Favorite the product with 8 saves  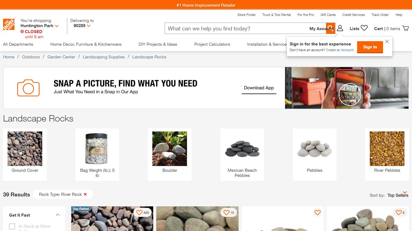click(x=399, y=212)
